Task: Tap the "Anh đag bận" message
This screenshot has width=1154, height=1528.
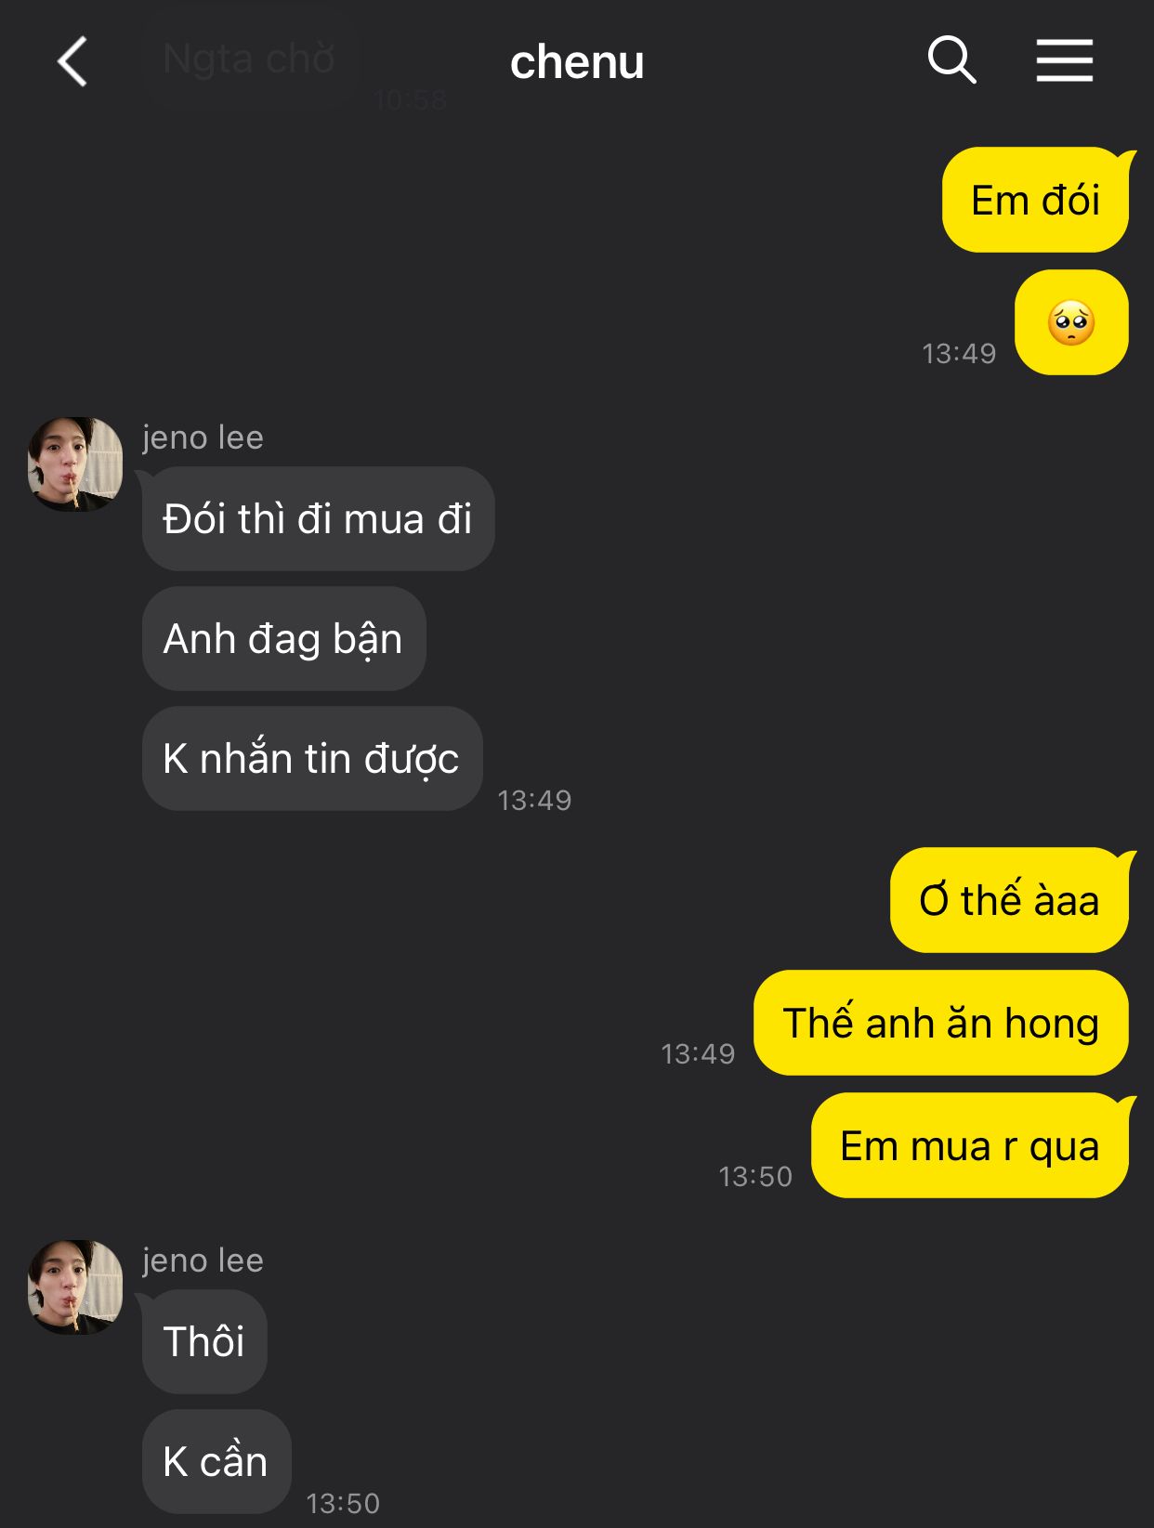Action: (283, 638)
